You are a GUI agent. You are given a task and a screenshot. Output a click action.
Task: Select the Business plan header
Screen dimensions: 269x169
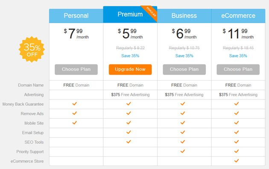(x=184, y=16)
